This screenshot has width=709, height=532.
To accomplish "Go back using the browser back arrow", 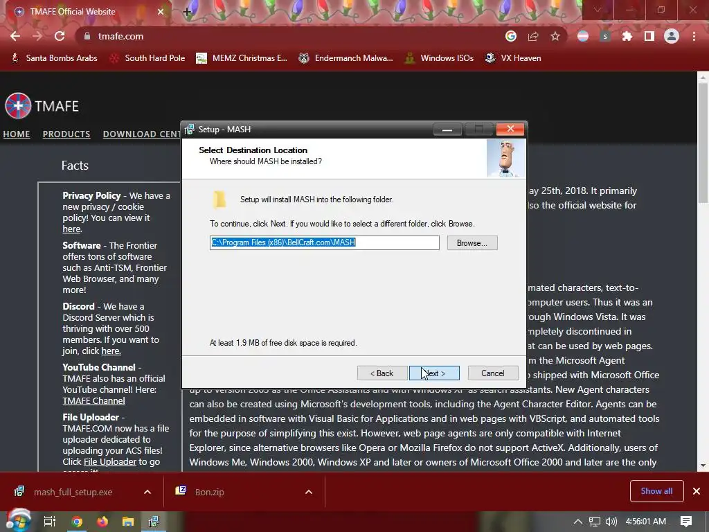I will (x=15, y=36).
